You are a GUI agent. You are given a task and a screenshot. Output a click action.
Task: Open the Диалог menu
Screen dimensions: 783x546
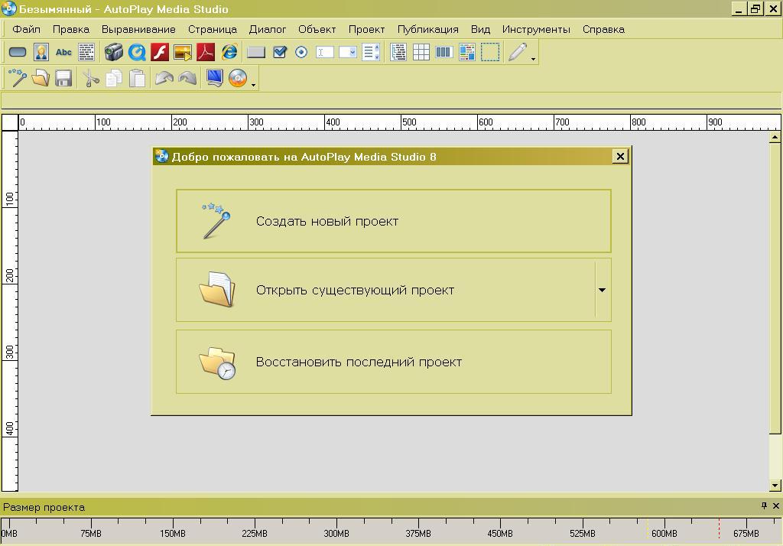(267, 30)
